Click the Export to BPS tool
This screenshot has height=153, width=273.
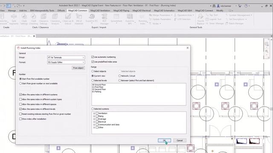pyautogui.click(x=130, y=19)
